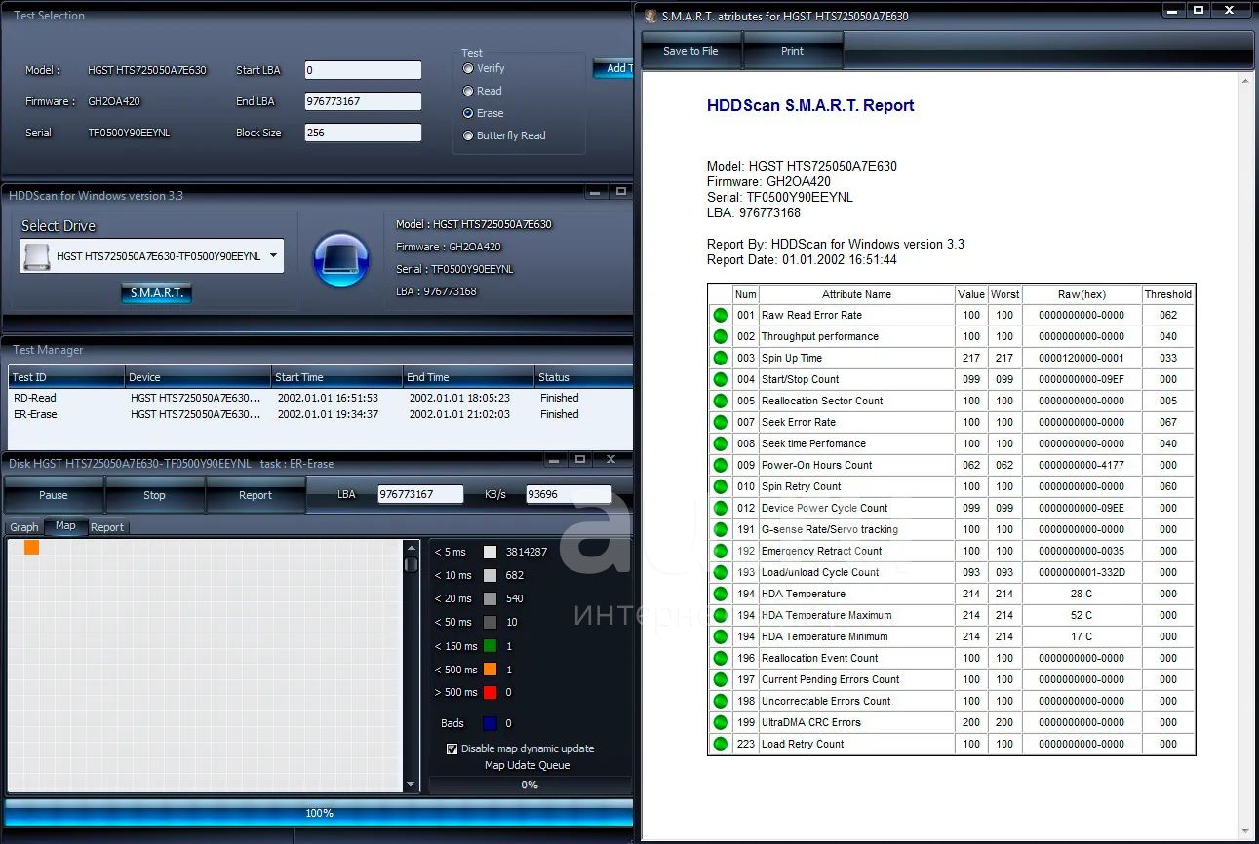
Task: Click green status dot for Seek Error Rate
Action: tap(721, 422)
